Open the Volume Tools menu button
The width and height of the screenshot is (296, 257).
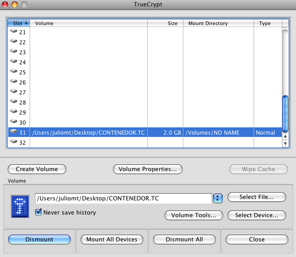[x=194, y=215]
